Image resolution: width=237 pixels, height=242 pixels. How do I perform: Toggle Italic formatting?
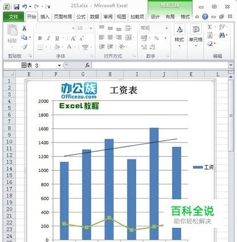click(48, 38)
